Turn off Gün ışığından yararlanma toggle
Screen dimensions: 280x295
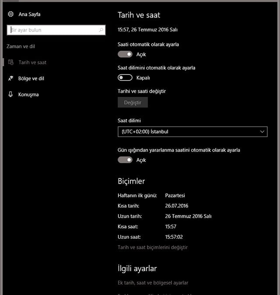pos(125,160)
